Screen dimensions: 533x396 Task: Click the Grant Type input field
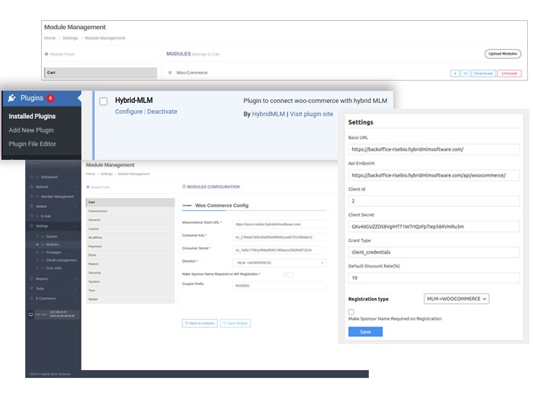434,252
